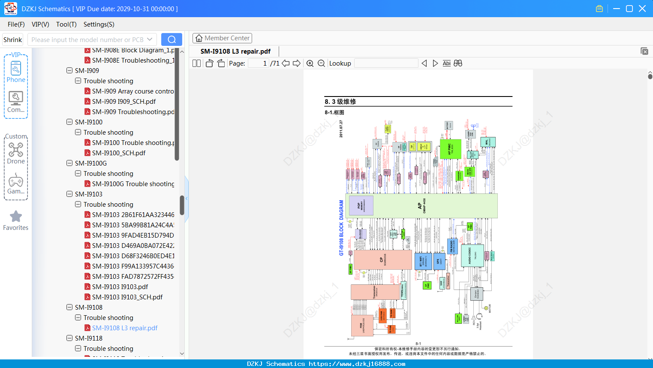
Task: Open SM-I9103 I9103.pdf file
Action: pyautogui.click(x=120, y=287)
